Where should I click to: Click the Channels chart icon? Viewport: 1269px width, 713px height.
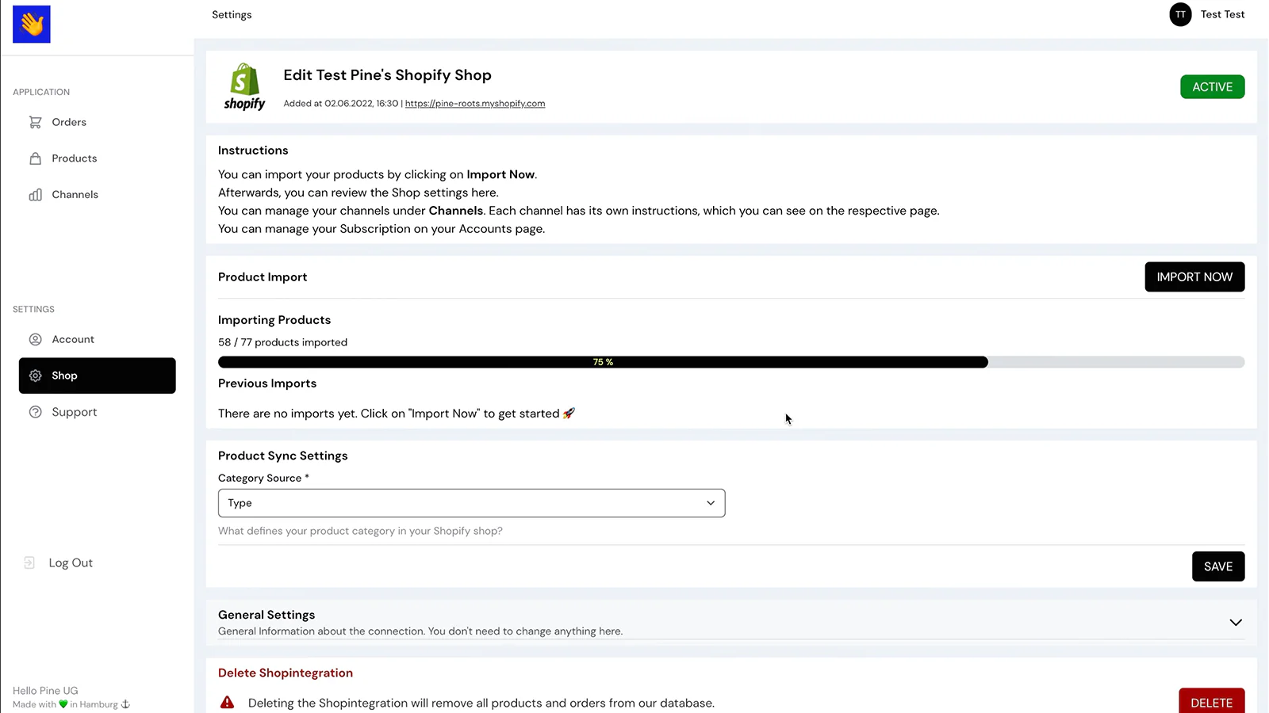(35, 195)
